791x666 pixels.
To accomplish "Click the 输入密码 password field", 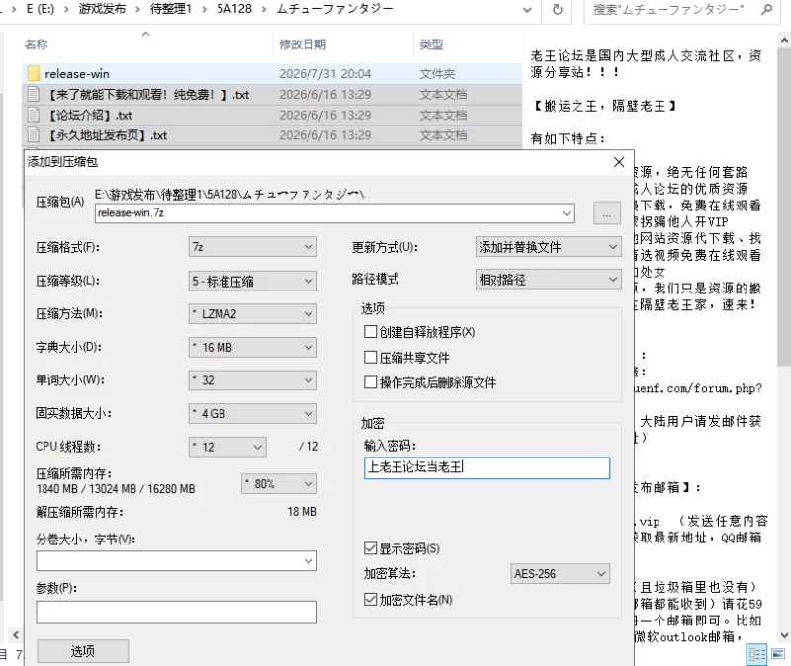I will coord(486,467).
